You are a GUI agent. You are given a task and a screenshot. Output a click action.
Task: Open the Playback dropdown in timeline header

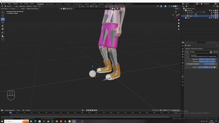click(10, 110)
